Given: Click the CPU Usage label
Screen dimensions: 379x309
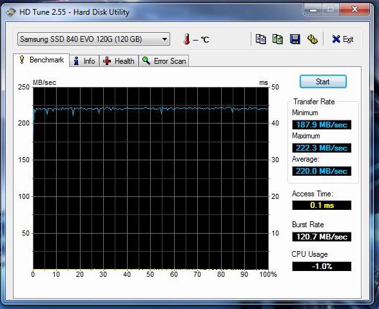Looking at the screenshot, I should (309, 254).
